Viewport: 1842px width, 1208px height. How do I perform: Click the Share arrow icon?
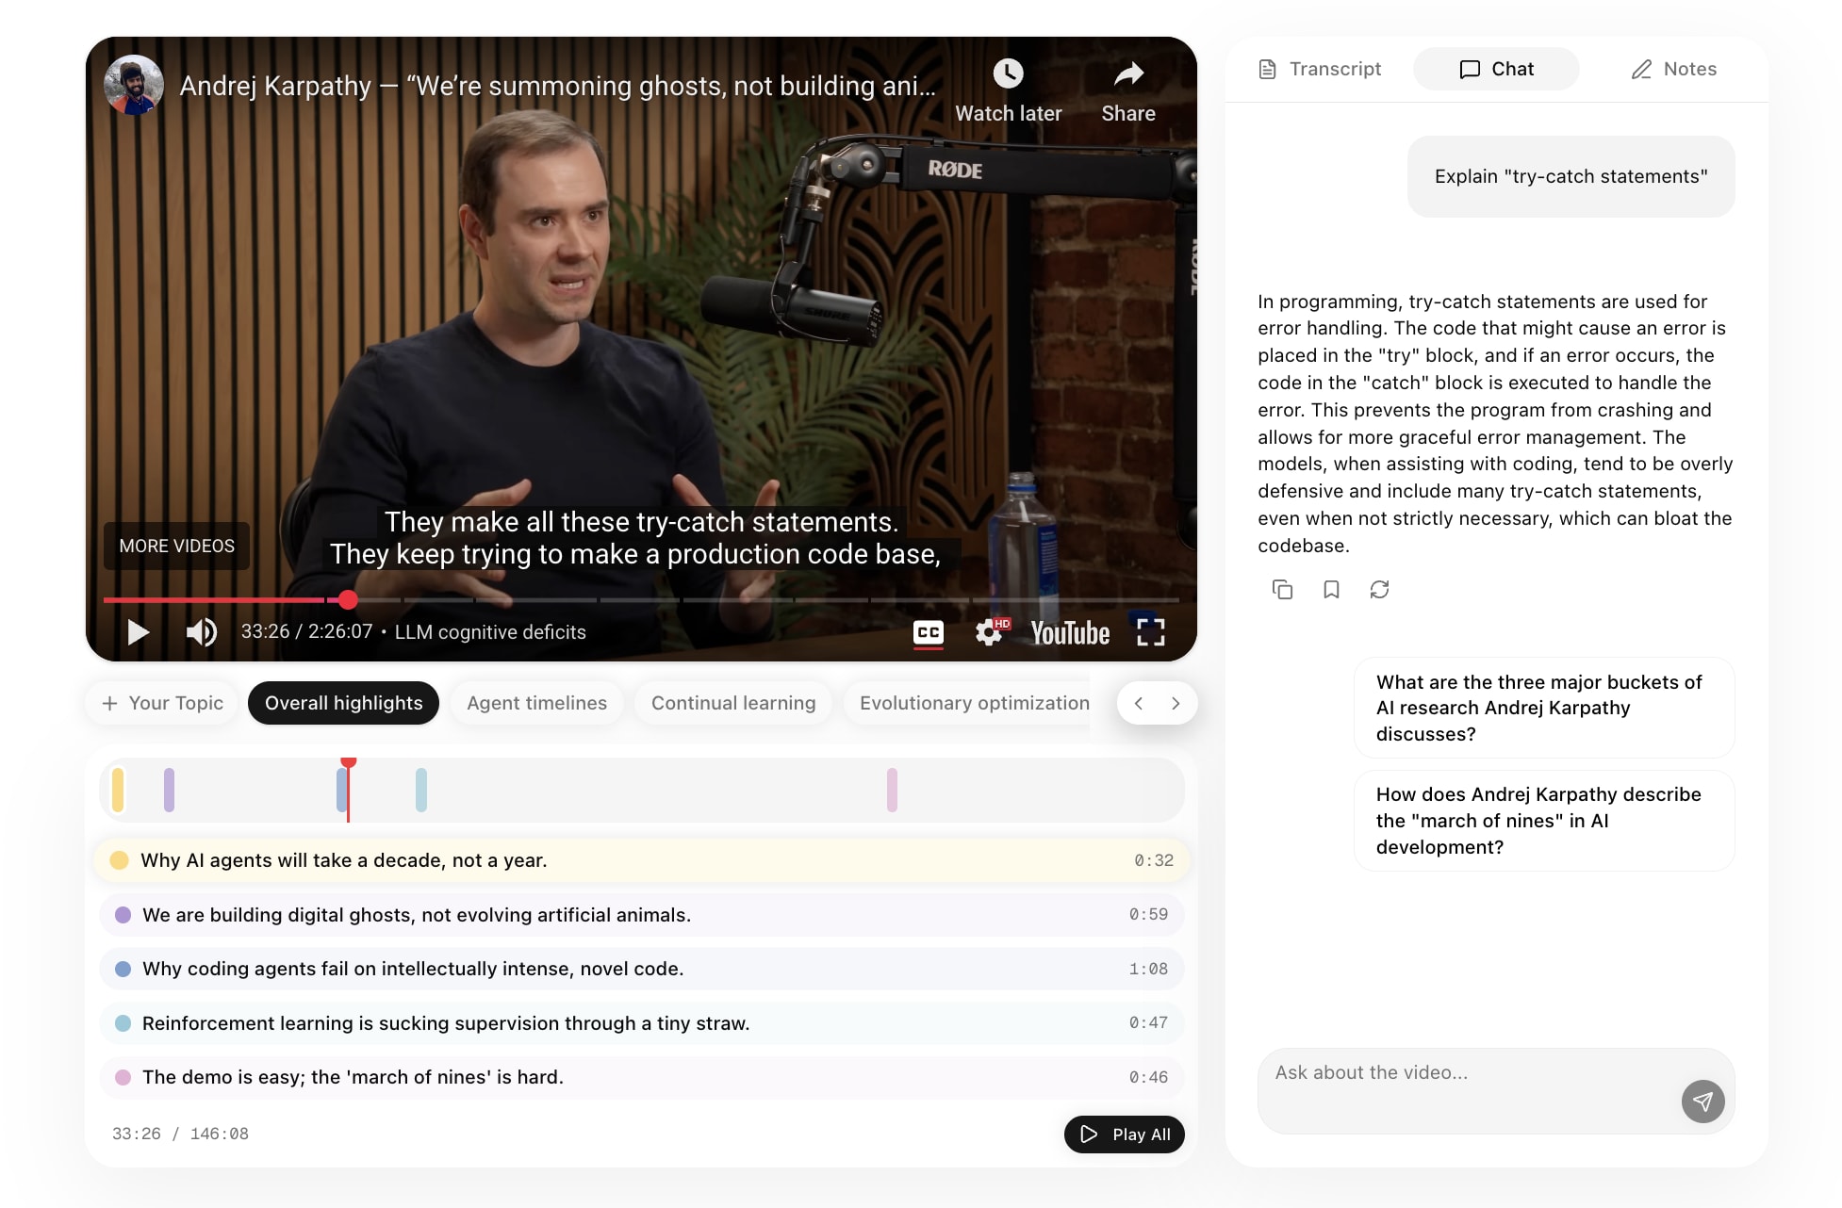point(1128,74)
